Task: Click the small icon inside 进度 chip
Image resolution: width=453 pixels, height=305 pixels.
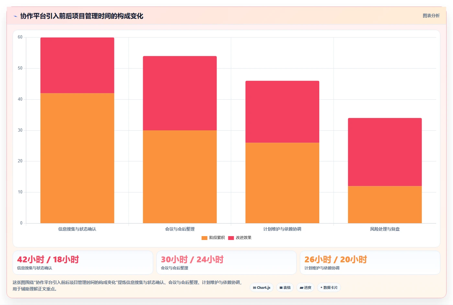Action: 301,288
